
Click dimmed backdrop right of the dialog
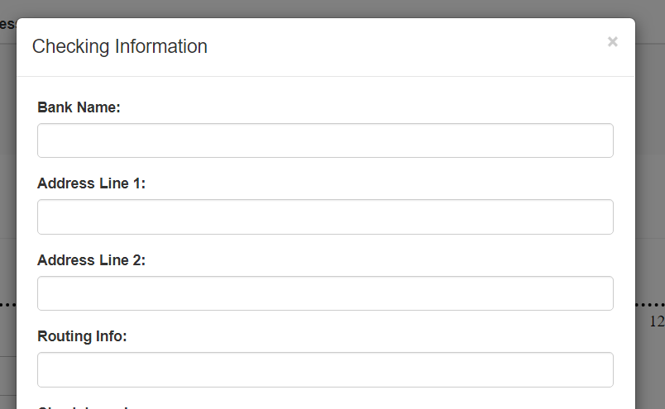650,169
